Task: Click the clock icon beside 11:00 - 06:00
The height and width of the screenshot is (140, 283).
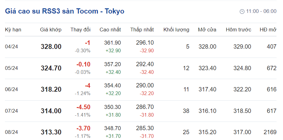Action: pos(242,11)
